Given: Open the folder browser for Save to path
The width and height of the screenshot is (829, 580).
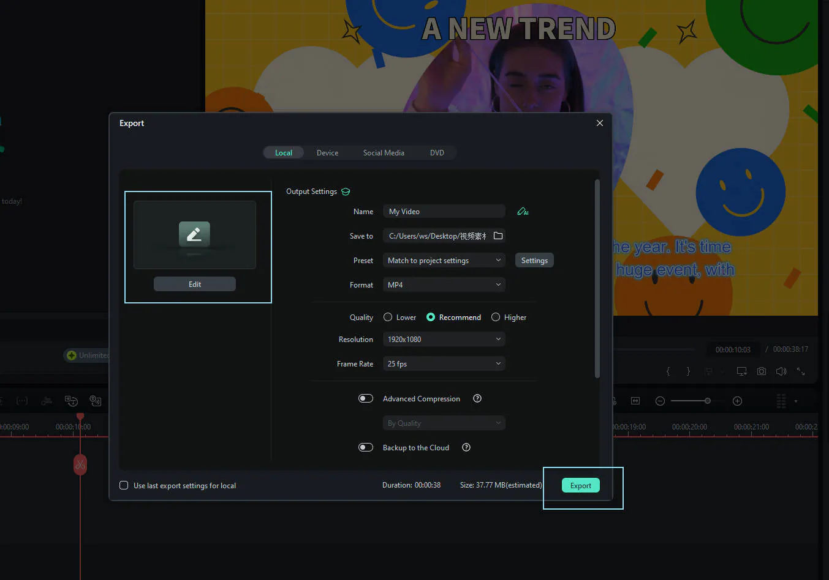Looking at the screenshot, I should click(498, 236).
